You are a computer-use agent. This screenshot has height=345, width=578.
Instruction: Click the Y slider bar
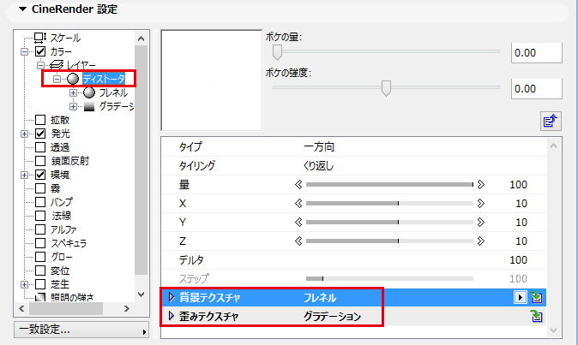[x=389, y=223]
